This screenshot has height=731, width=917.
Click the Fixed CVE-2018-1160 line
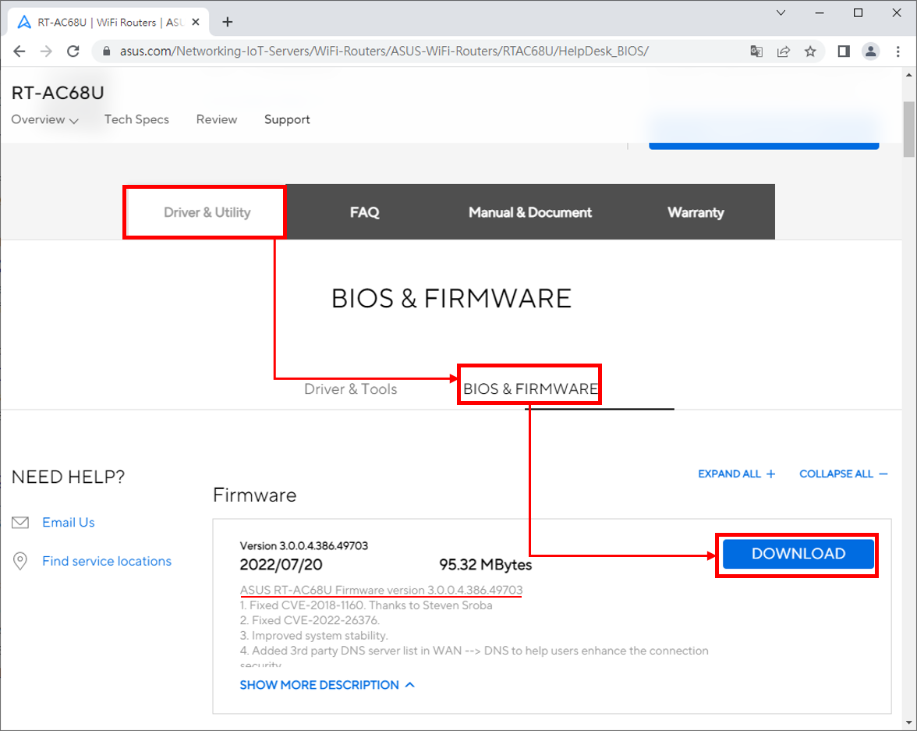pos(366,605)
